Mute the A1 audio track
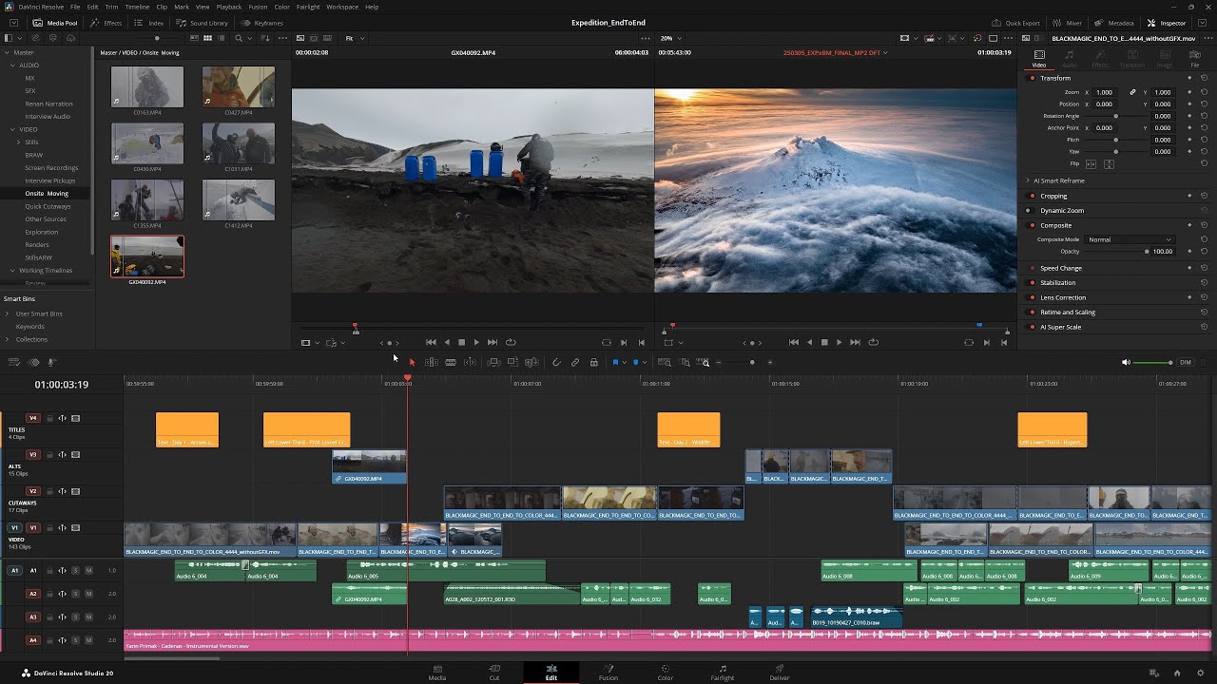 tap(89, 570)
